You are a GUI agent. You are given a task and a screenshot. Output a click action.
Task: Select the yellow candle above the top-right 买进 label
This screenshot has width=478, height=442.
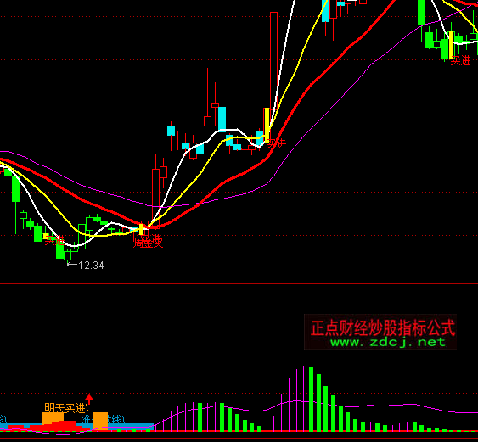(x=451, y=46)
